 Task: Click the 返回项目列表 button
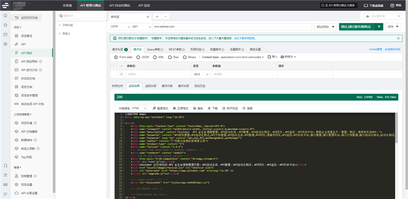click(26, 18)
